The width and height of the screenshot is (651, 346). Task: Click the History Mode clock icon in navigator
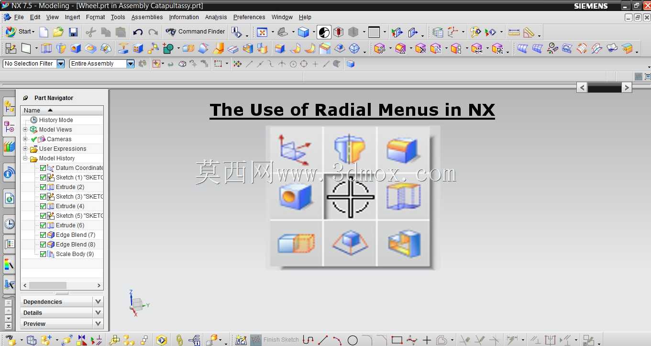point(33,120)
